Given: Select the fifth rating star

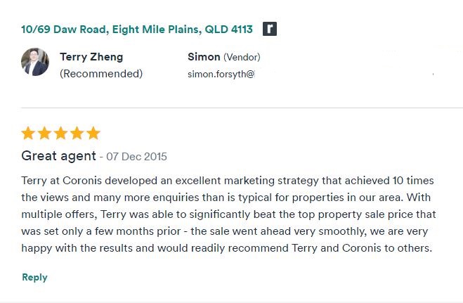Looking at the screenshot, I should [93, 133].
